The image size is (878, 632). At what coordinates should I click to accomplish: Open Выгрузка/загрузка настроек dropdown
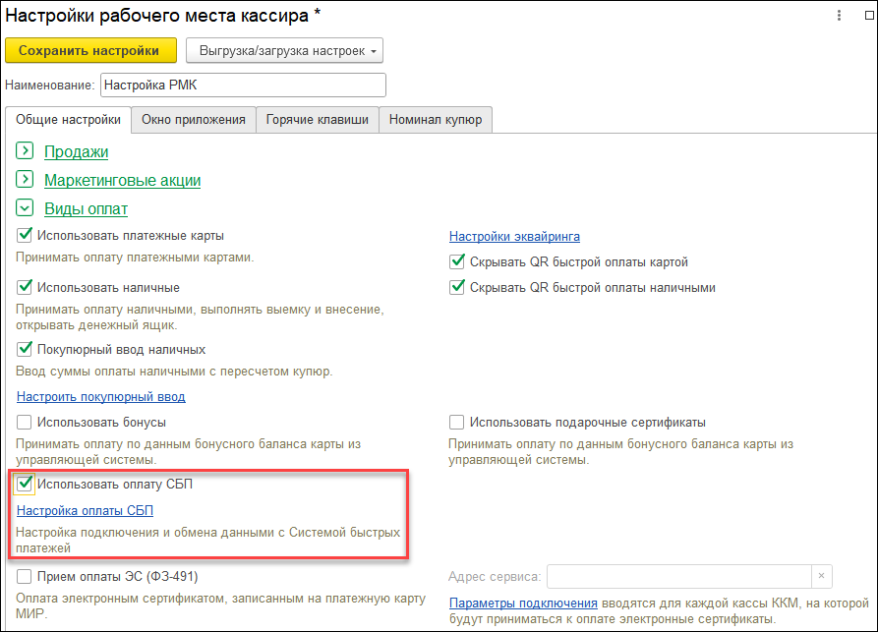pos(284,50)
